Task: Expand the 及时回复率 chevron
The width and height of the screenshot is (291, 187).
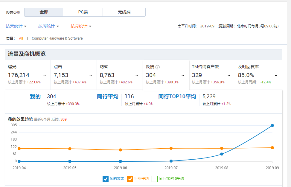Action: 276,76
